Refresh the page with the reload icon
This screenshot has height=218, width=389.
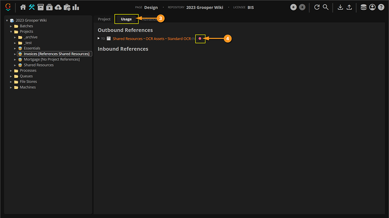(317, 7)
